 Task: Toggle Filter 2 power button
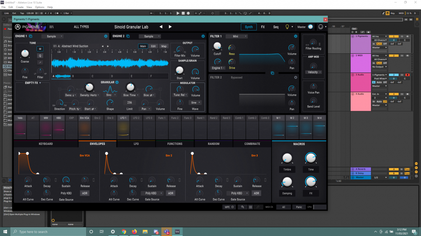point(296,77)
